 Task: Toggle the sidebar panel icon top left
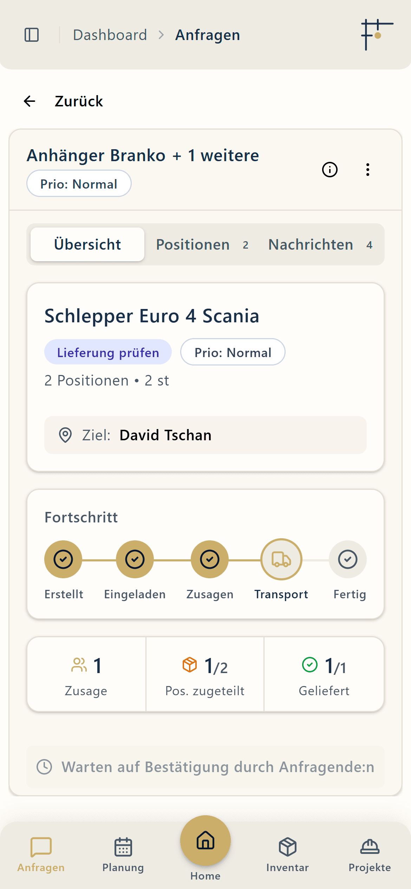(32, 34)
